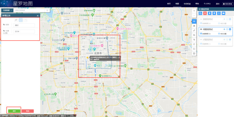
Task: Click the move-to-top icon in layer list
Action: (x=219, y=13)
